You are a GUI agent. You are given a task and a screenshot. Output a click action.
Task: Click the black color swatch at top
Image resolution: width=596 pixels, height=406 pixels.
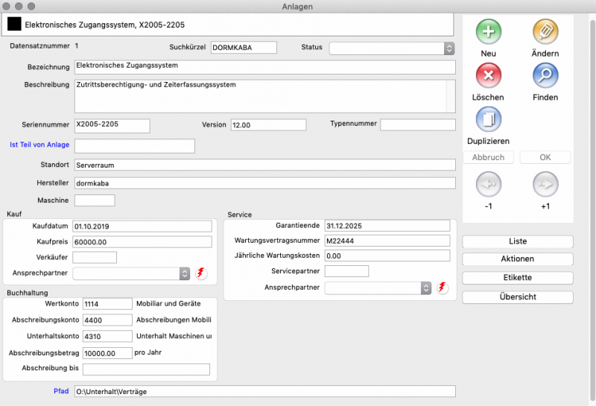tap(14, 24)
